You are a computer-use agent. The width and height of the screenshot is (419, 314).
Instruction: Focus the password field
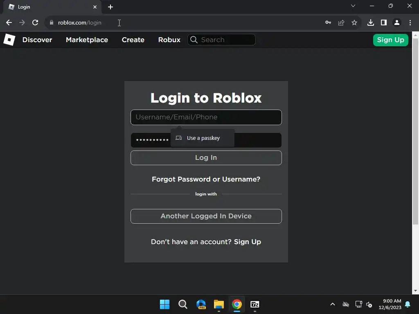tap(206, 140)
